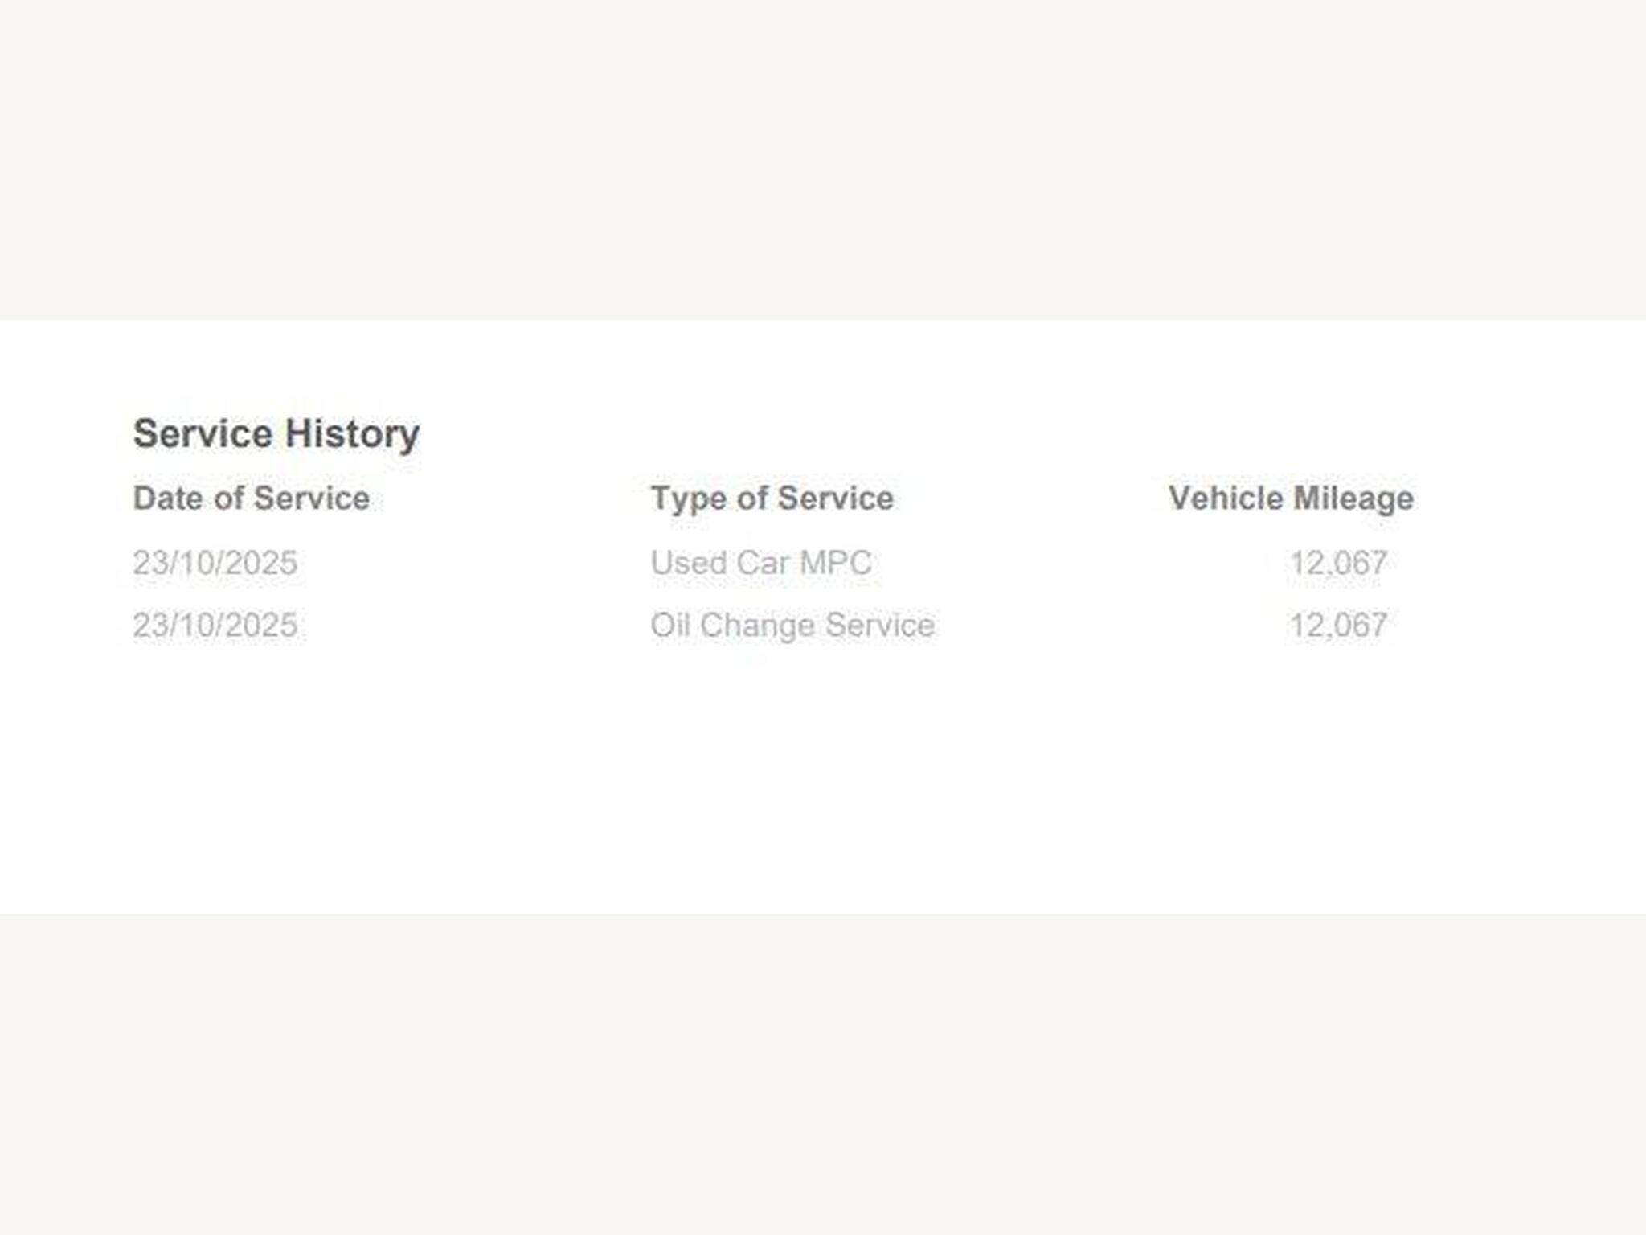
Task: Click the gray band above the white panel
Action: pyautogui.click(x=823, y=161)
